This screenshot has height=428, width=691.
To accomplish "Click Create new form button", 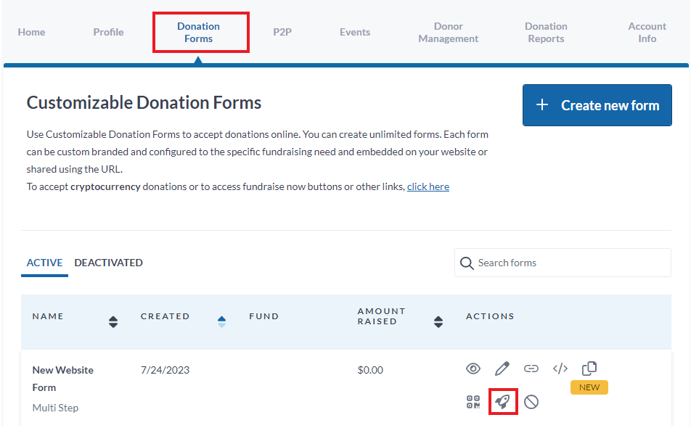I will (597, 105).
